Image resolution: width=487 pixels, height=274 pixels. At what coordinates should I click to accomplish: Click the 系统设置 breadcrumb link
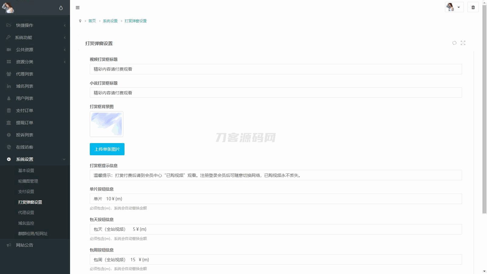point(110,21)
